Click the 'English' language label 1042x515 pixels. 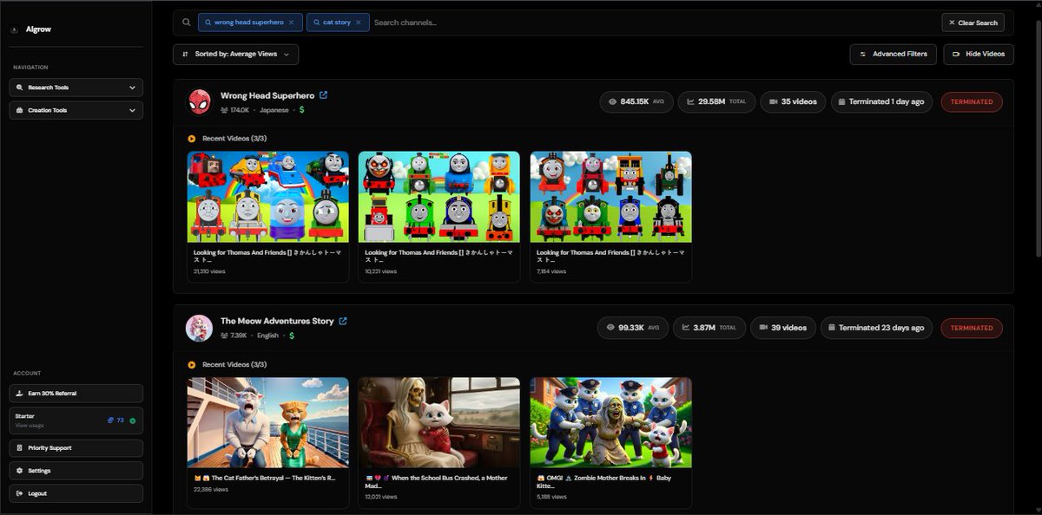tap(267, 336)
